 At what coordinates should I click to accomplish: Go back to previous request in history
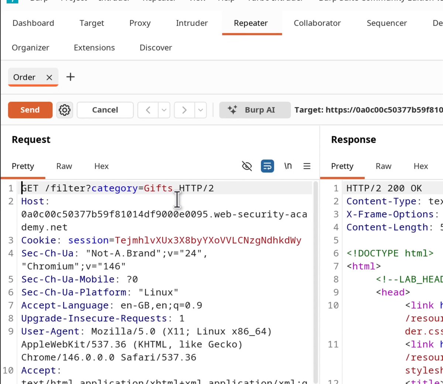(x=148, y=110)
